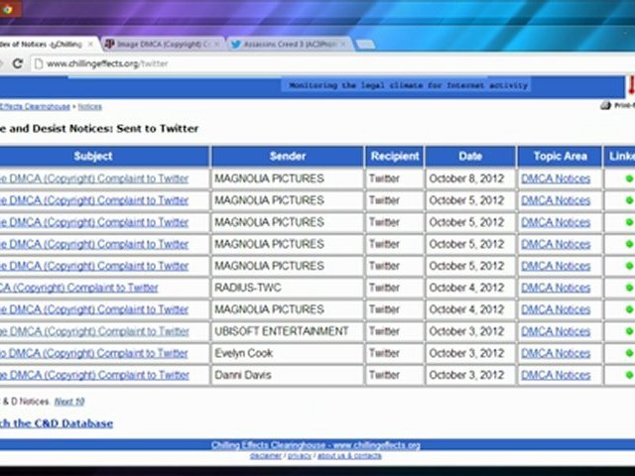The image size is (635, 476).
Task: Click the disclaimer link in the footer
Action: coord(265,455)
